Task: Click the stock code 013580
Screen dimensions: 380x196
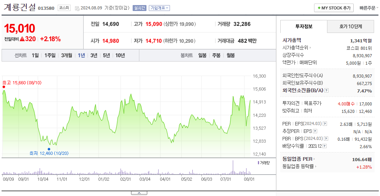Action: click(46, 9)
